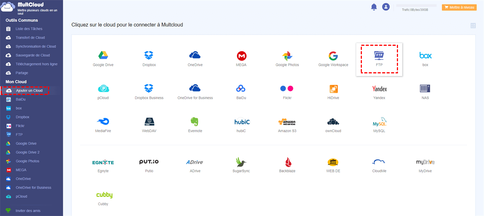Viewport: 484px width, 216px height.
Task: Pick Google Photos in the cloud grid
Action: 287,56
